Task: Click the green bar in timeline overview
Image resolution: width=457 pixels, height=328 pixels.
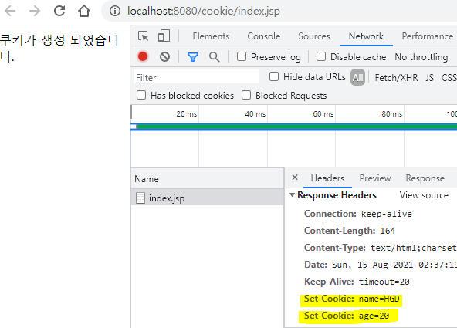Action: pyautogui.click(x=296, y=127)
